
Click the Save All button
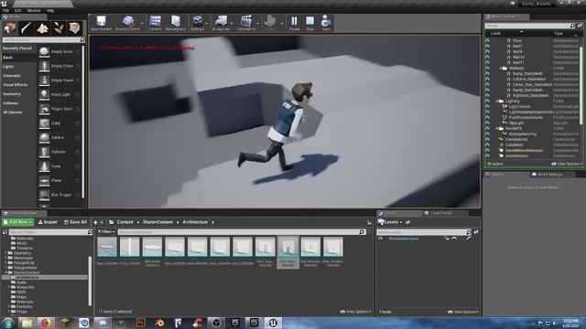click(75, 222)
